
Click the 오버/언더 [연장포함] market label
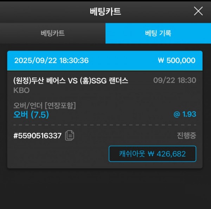pos(45,106)
